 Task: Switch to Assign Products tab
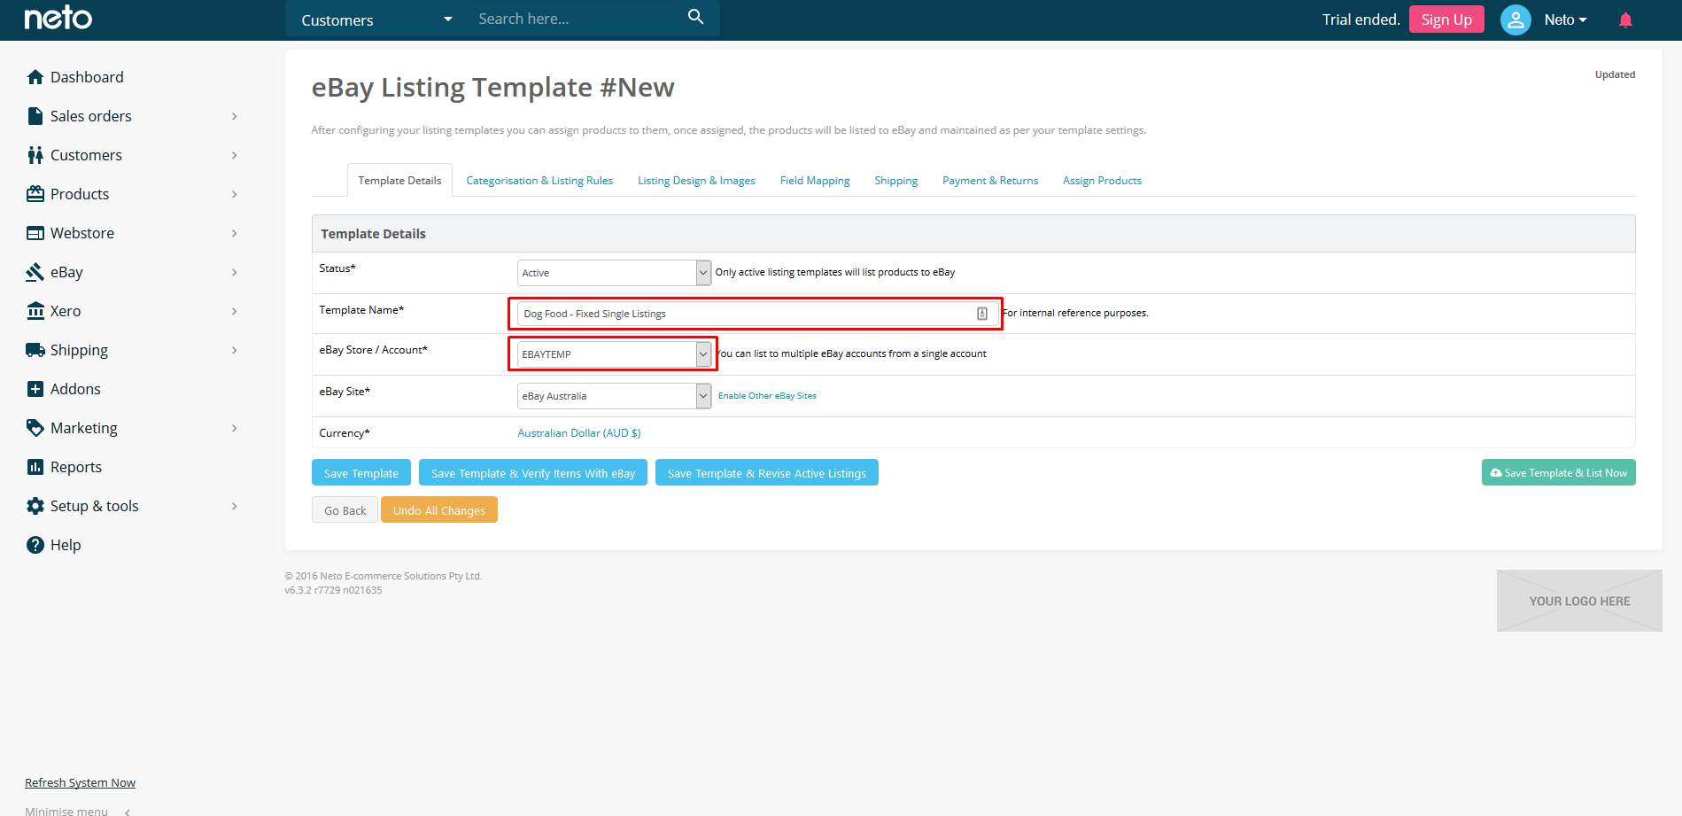pos(1102,180)
